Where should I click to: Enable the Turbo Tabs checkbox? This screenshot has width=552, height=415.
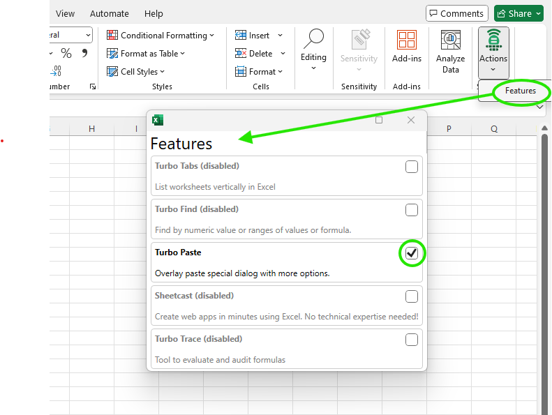click(412, 167)
